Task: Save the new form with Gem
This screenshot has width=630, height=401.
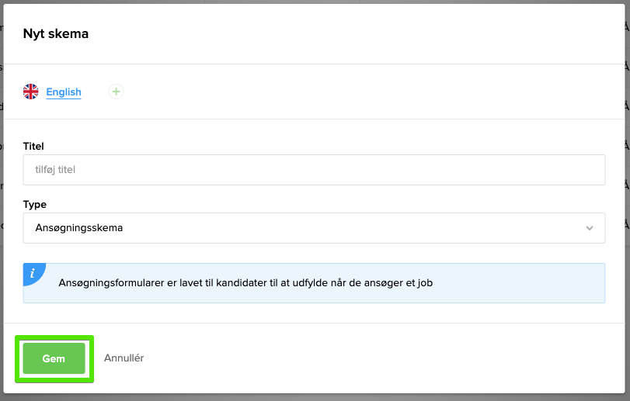Action: point(54,358)
